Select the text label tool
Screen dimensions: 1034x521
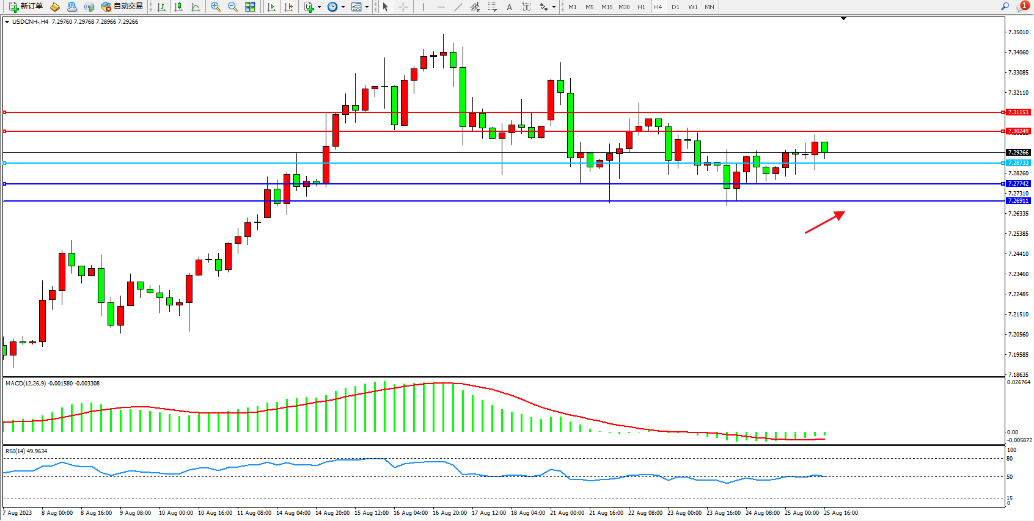pos(526,7)
